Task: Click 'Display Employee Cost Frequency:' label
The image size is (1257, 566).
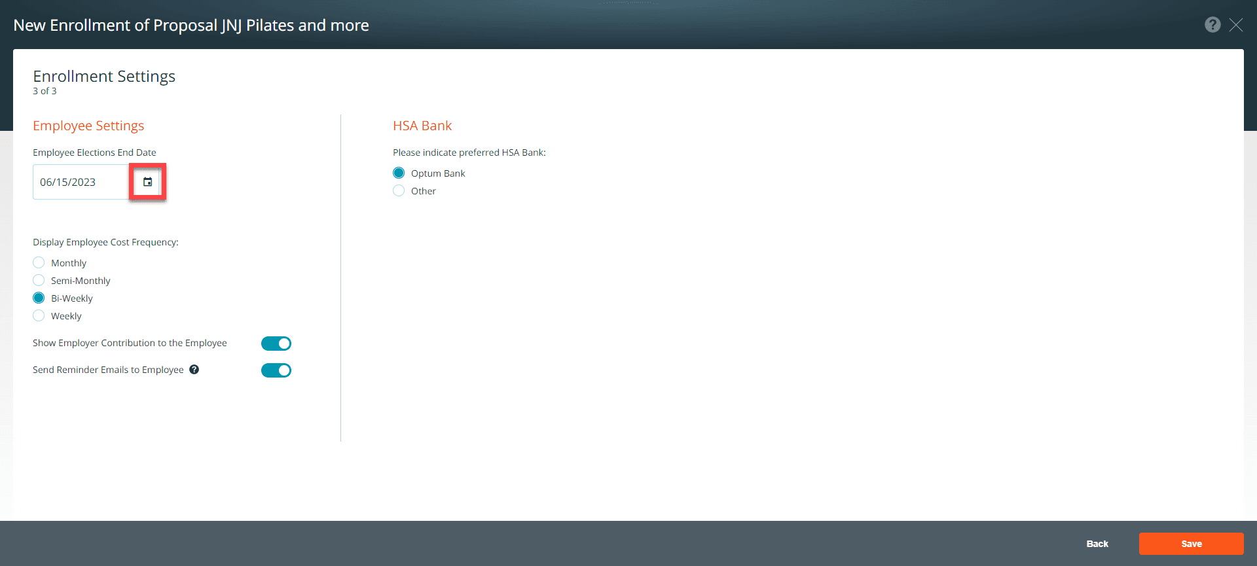Action: (105, 242)
